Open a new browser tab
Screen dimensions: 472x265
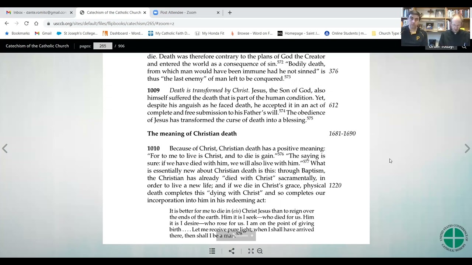[x=230, y=13]
